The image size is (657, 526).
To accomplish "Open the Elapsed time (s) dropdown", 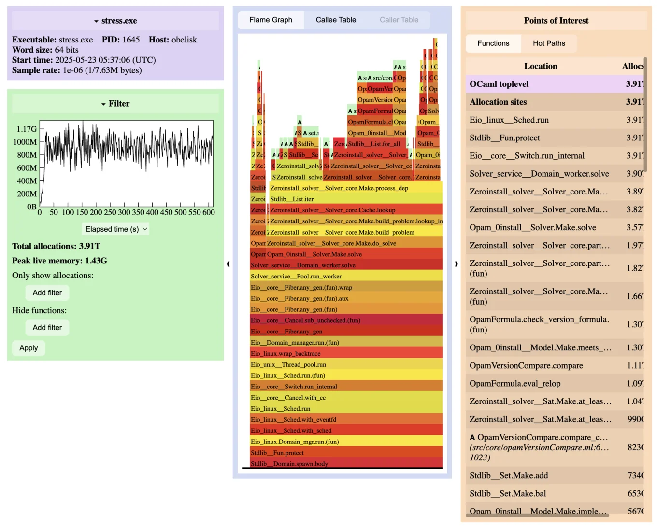I will click(x=116, y=229).
